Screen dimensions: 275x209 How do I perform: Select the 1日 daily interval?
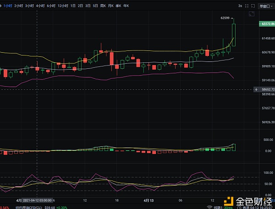pyautogui.click(x=73, y=6)
